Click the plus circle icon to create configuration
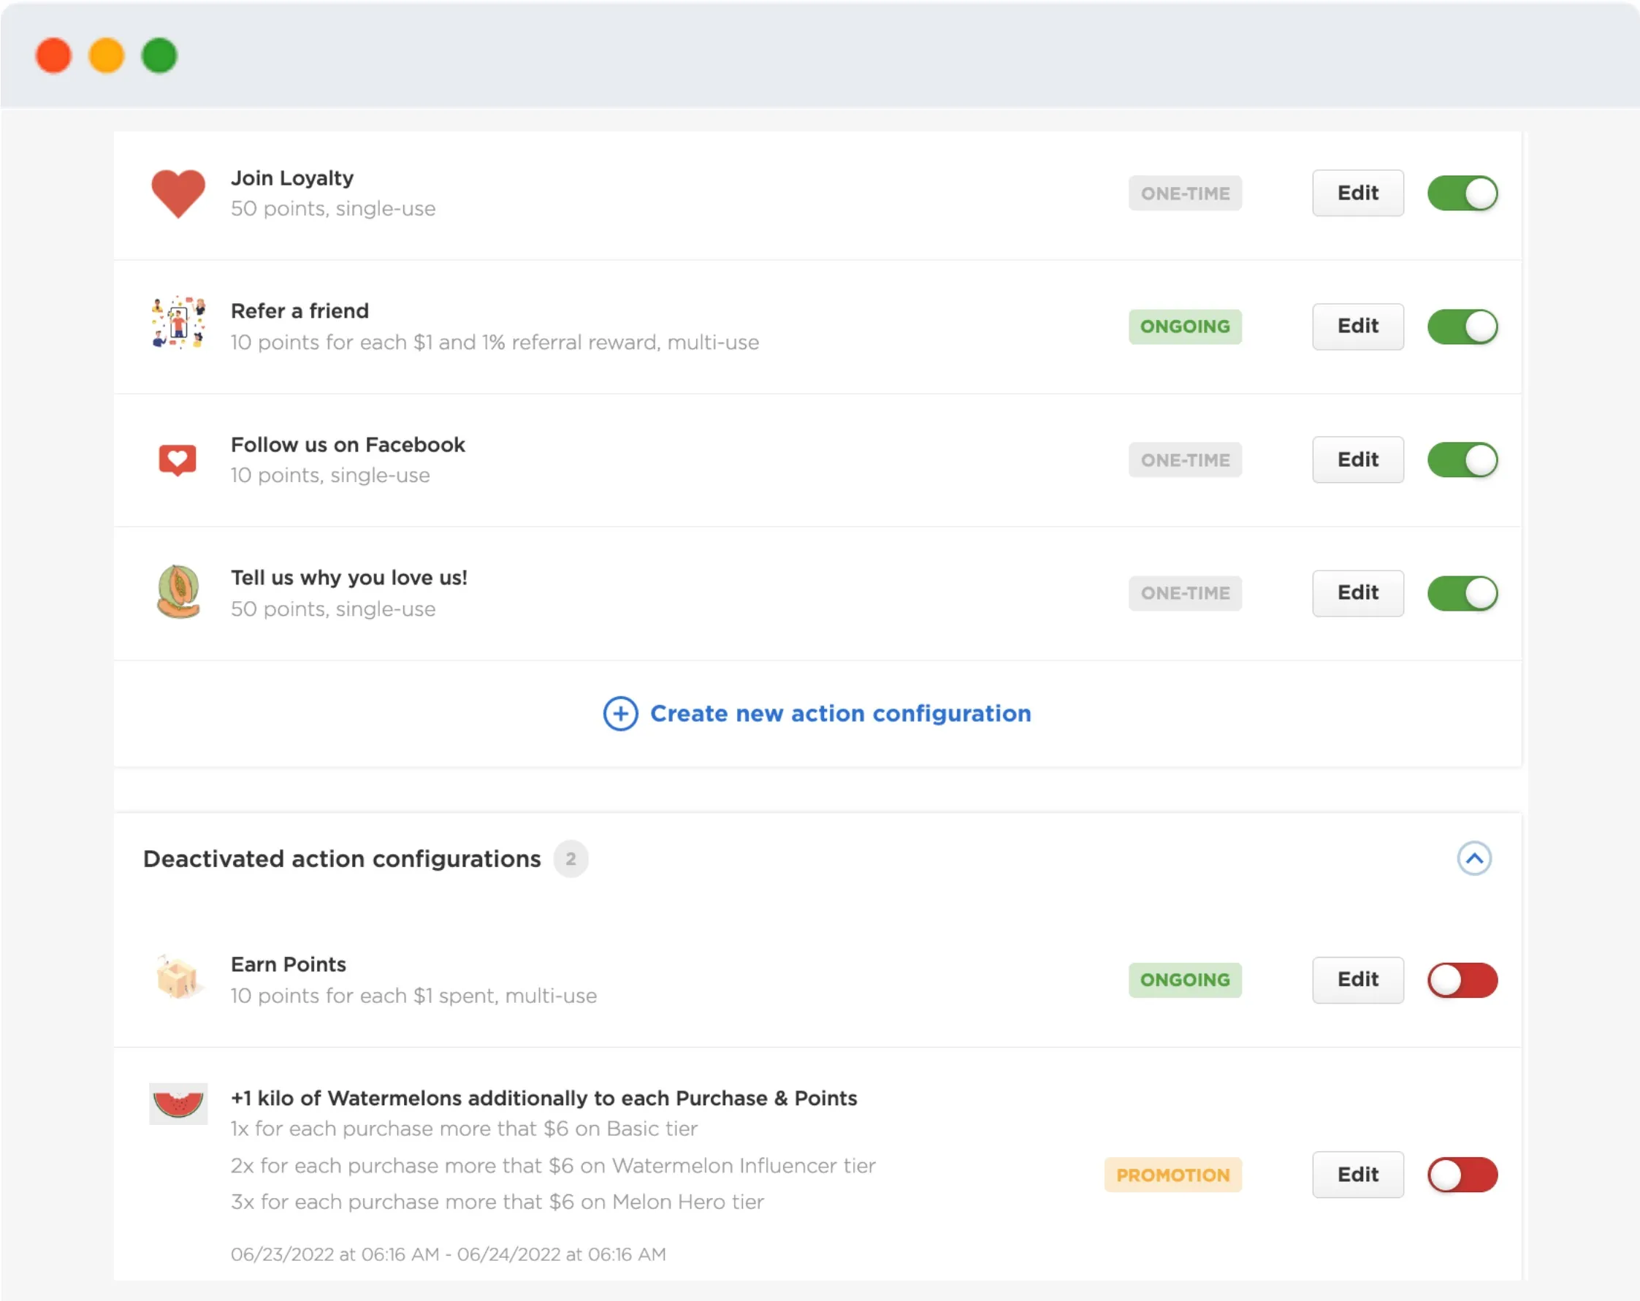Screen dimensions: 1640x1301 point(621,714)
